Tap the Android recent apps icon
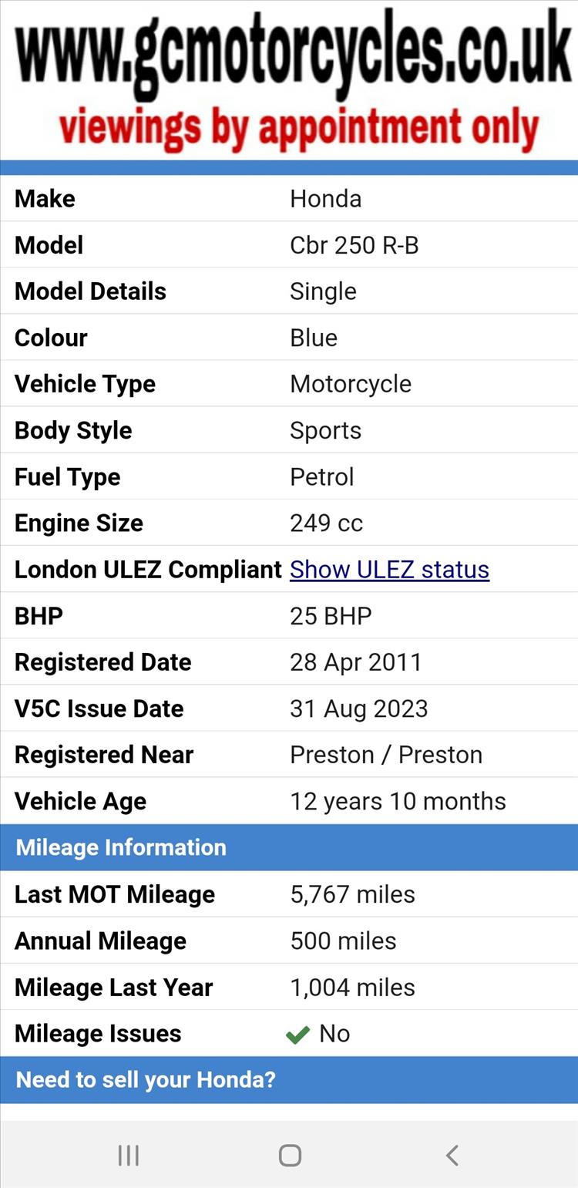 click(128, 1155)
